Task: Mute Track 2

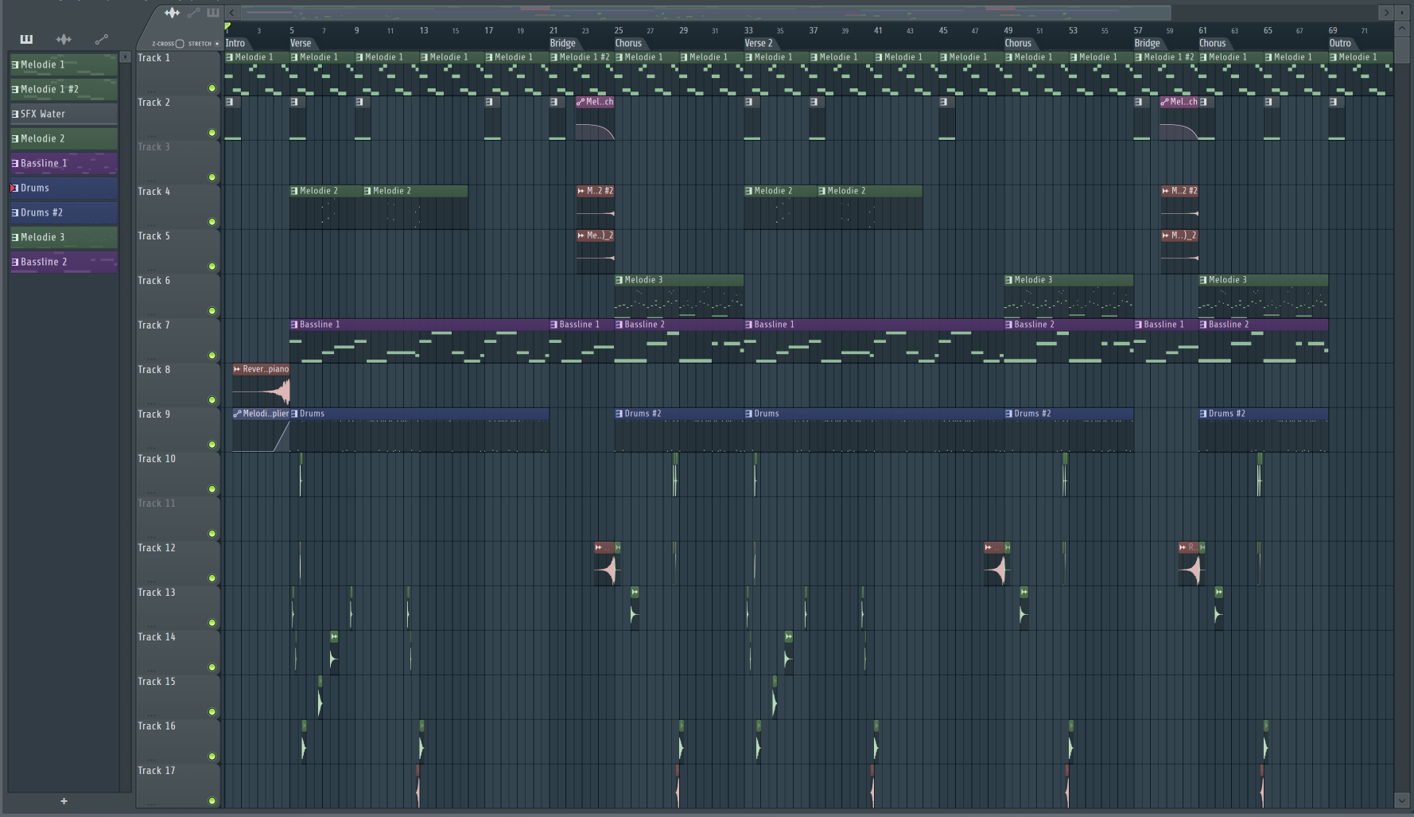Action: pos(212,133)
